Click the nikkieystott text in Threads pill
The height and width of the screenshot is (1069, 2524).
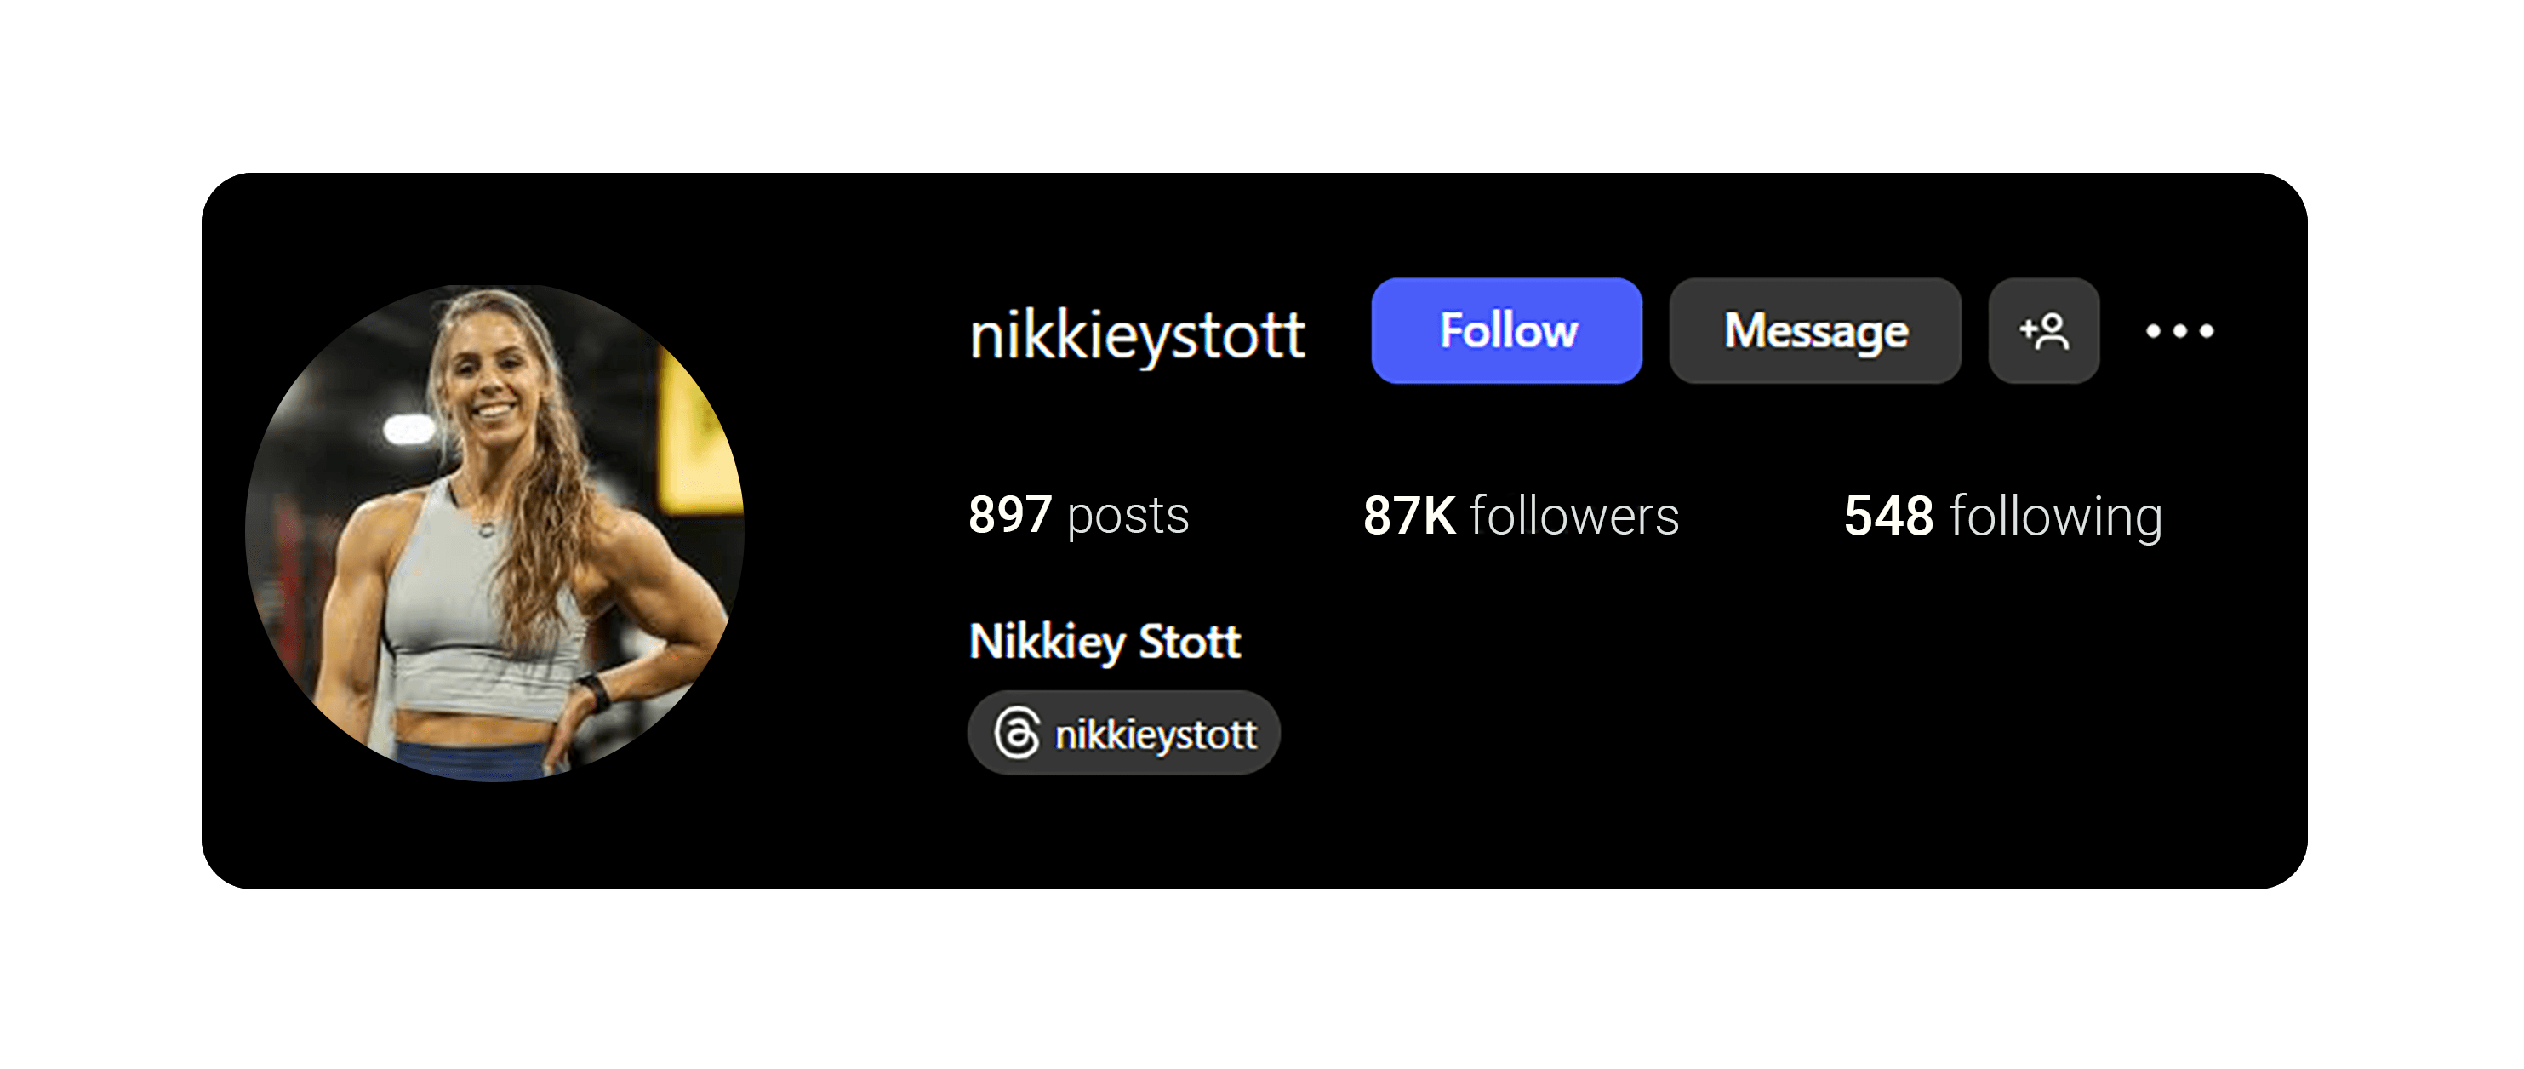(x=1155, y=734)
